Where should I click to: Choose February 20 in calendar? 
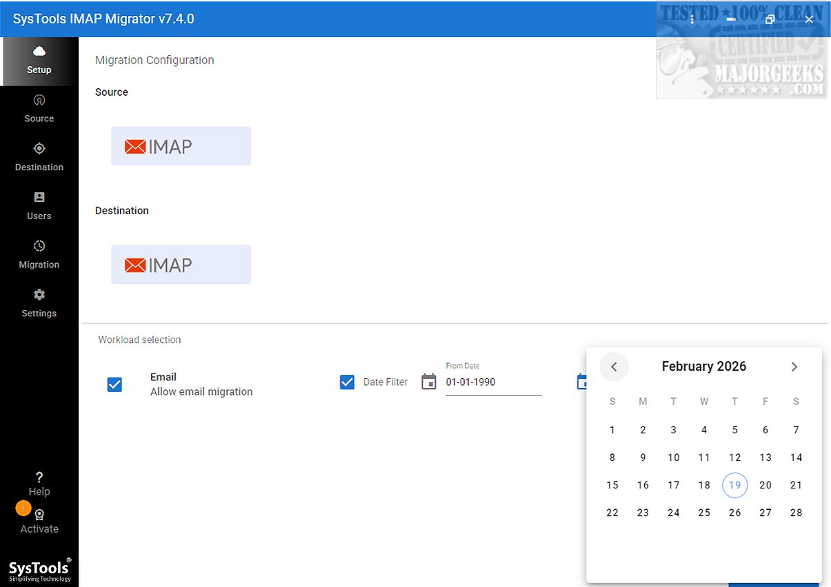point(765,485)
